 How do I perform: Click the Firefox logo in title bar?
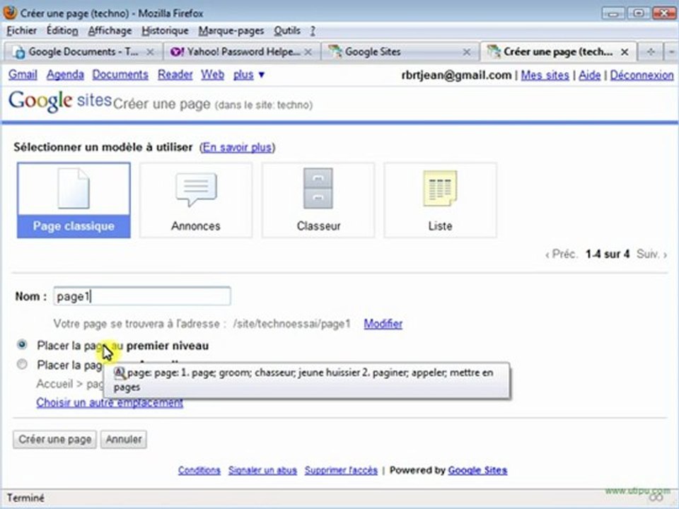coord(10,13)
